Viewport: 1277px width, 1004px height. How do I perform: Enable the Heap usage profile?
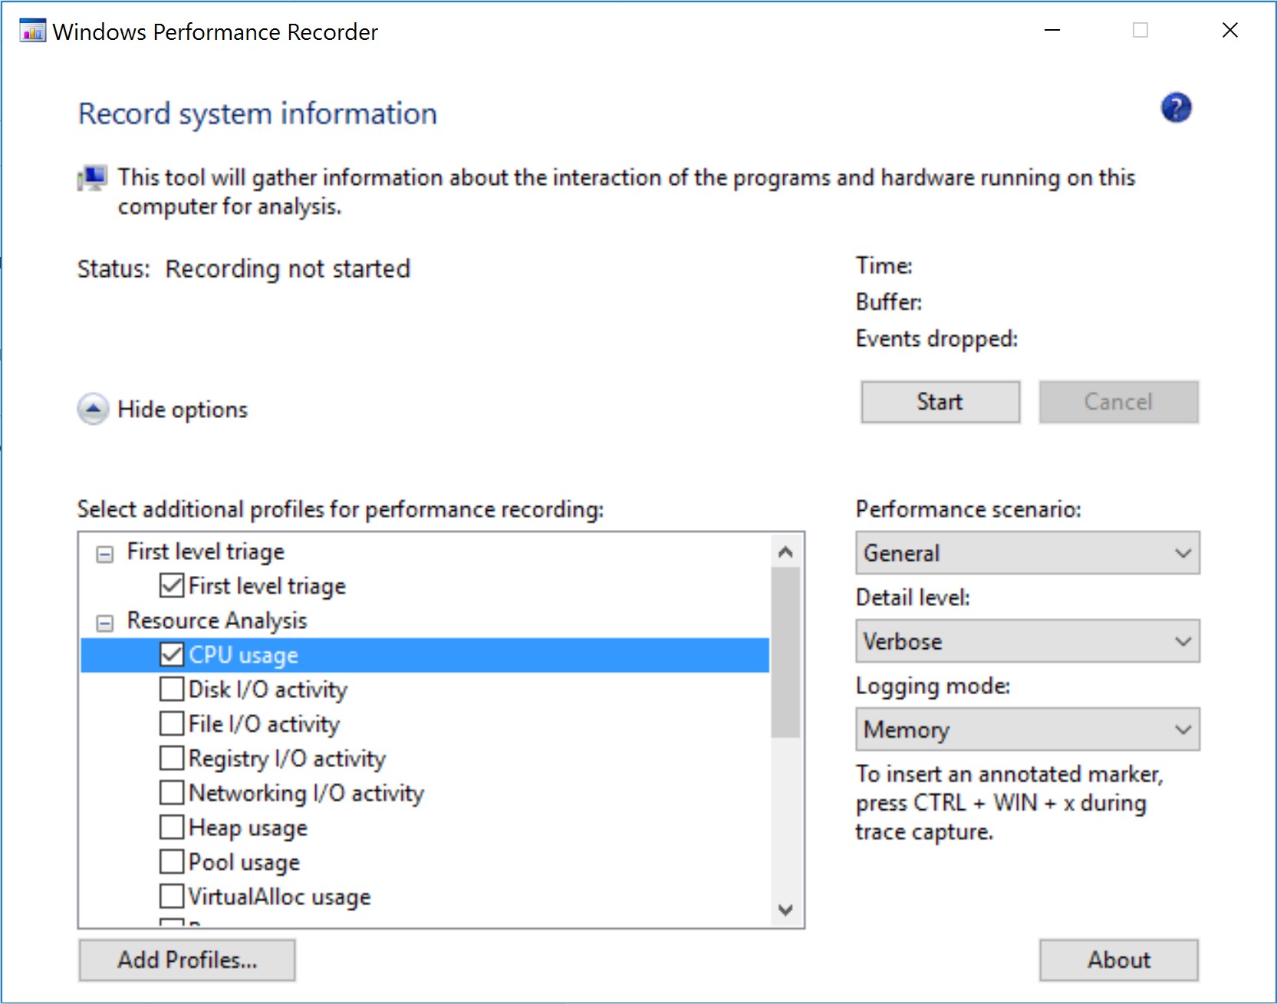[x=172, y=827]
